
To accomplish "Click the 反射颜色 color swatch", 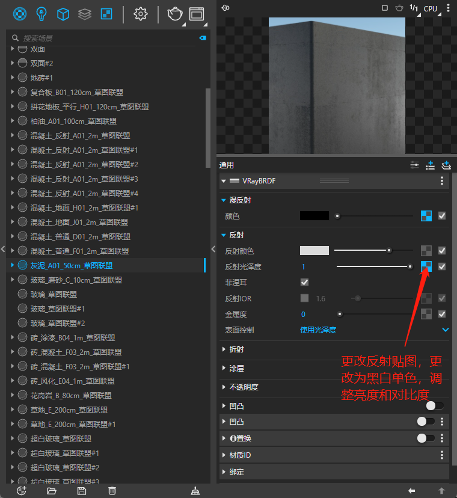I will 314,251.
